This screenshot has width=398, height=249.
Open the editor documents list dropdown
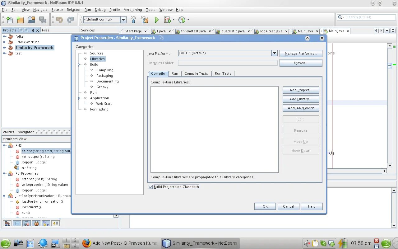tap(387, 31)
